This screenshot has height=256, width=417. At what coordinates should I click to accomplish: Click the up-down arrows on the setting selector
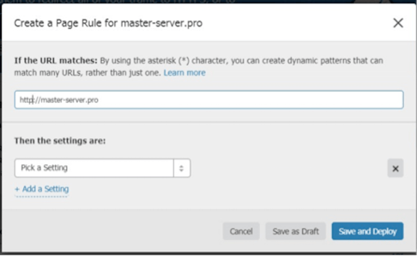tap(182, 168)
